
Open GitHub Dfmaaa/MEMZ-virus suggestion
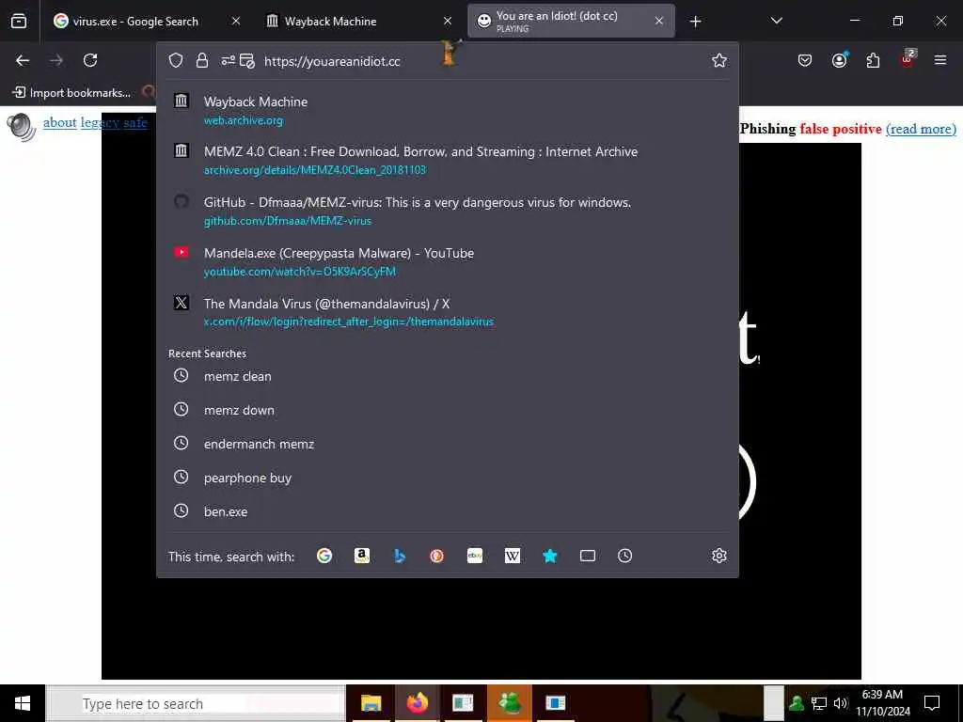pyautogui.click(x=448, y=211)
